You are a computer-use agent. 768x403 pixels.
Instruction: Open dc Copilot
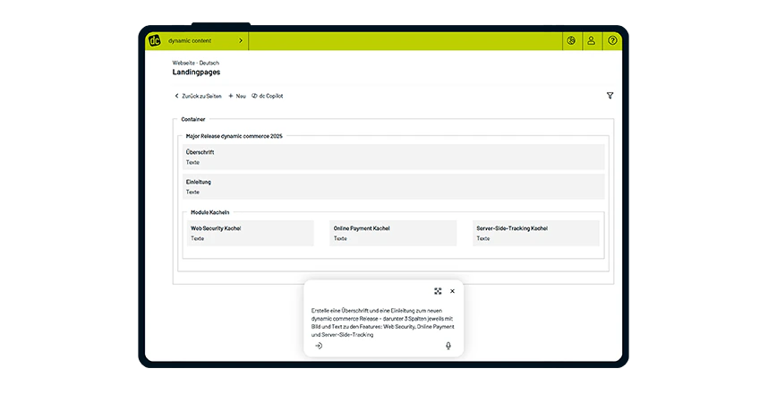[268, 96]
